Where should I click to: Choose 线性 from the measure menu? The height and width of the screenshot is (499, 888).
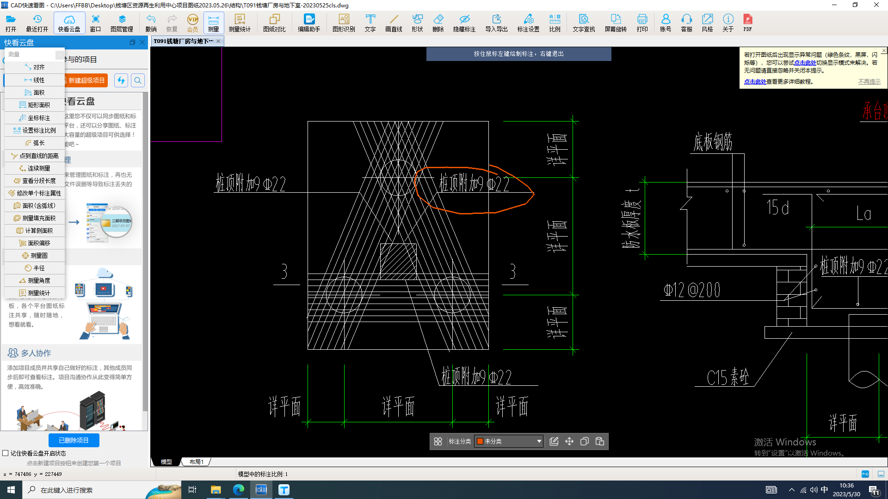(35, 80)
